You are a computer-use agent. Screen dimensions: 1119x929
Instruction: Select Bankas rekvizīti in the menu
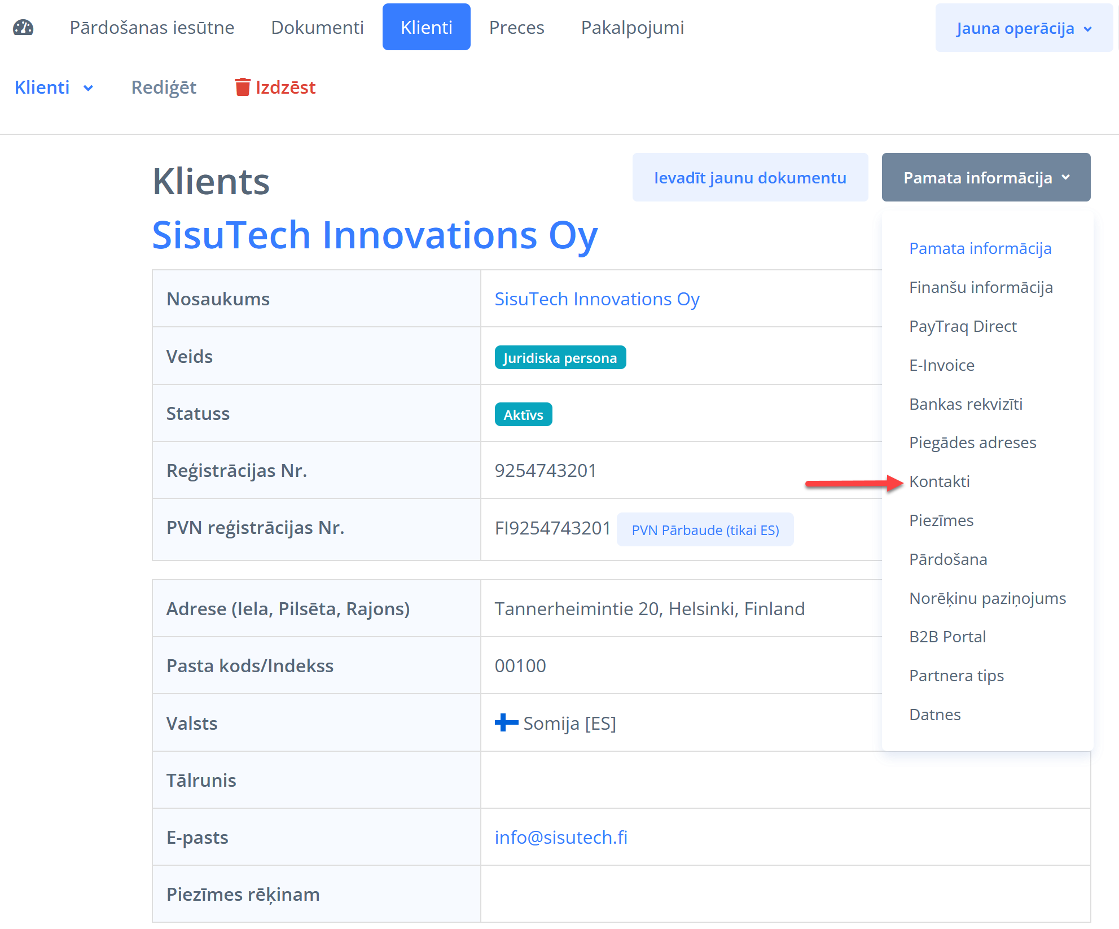point(966,404)
